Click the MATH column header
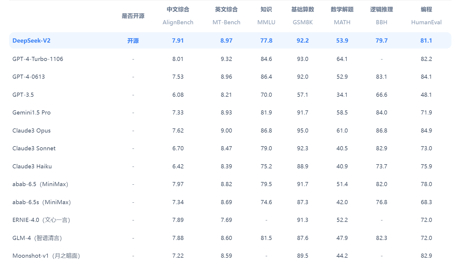The image size is (455, 266). point(342,22)
